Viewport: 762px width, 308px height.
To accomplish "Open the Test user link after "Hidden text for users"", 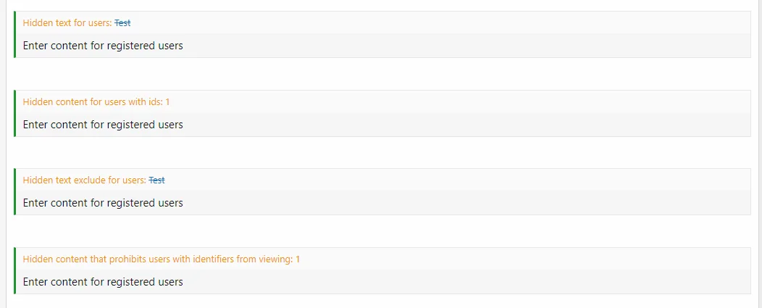I will click(x=122, y=23).
